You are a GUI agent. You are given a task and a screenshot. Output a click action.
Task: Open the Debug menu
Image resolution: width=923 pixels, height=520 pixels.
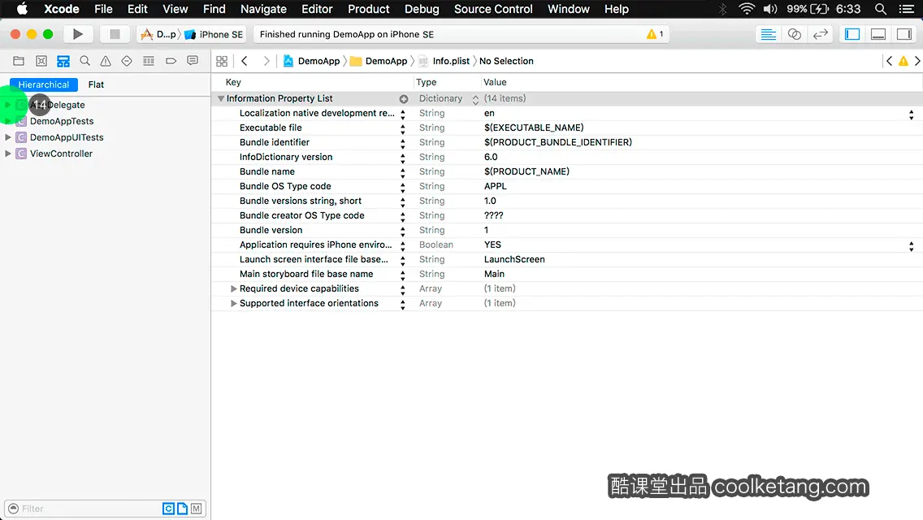[x=422, y=9]
